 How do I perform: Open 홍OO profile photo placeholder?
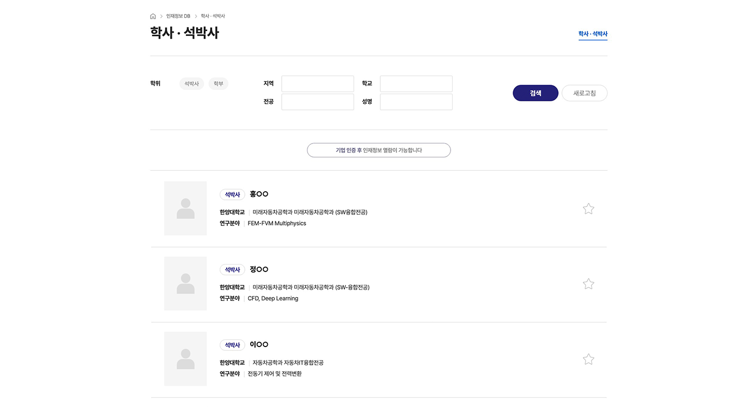pos(185,208)
